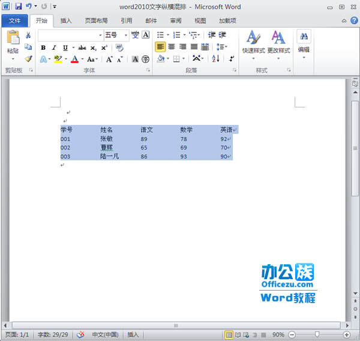Click the Word Help question mark icon
Viewport: 360px width, 341px height.
point(354,20)
